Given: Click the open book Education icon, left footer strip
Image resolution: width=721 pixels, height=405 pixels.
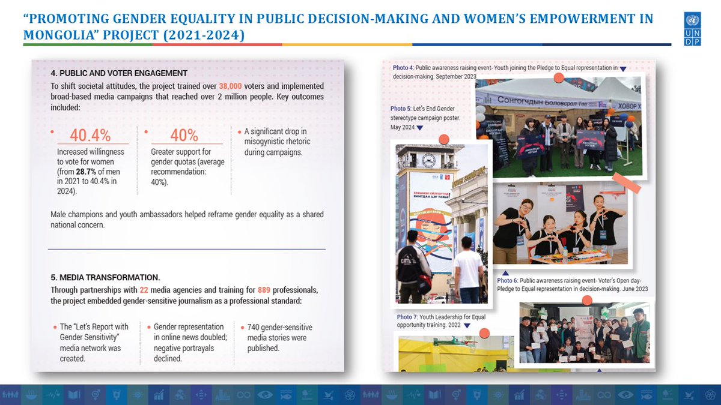Looking at the screenshot, I should [x=74, y=394].
